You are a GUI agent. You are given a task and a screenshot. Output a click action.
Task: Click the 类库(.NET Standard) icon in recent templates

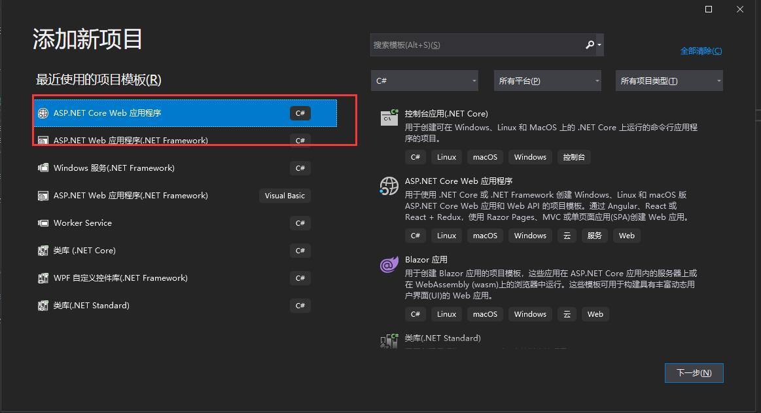(x=43, y=306)
